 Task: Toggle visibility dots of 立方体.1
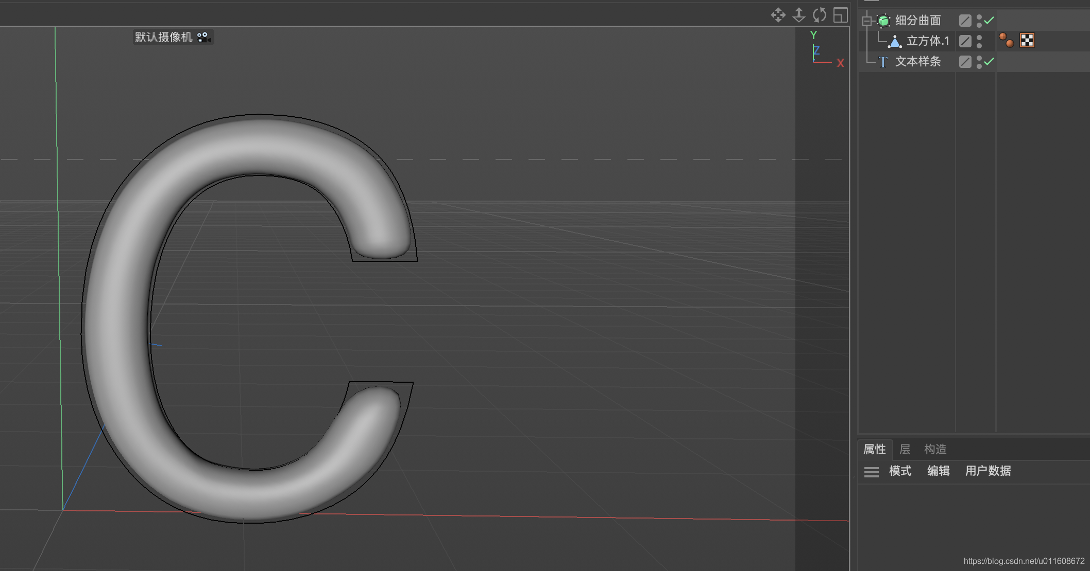click(979, 41)
